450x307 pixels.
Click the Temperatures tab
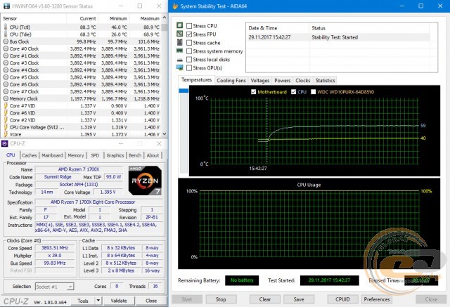point(197,80)
